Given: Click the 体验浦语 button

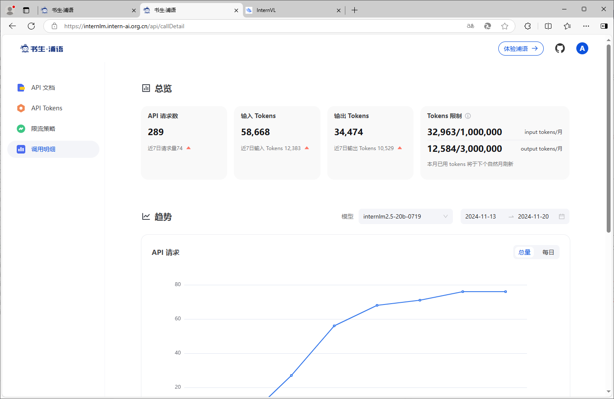Looking at the screenshot, I should [521, 49].
